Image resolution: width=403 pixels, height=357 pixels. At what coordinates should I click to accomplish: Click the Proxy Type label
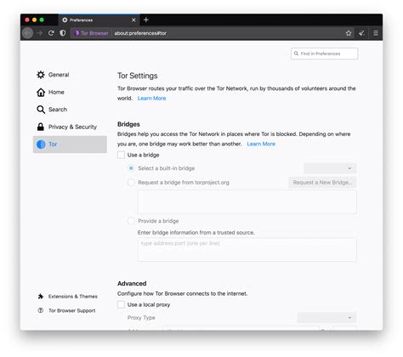141,318
